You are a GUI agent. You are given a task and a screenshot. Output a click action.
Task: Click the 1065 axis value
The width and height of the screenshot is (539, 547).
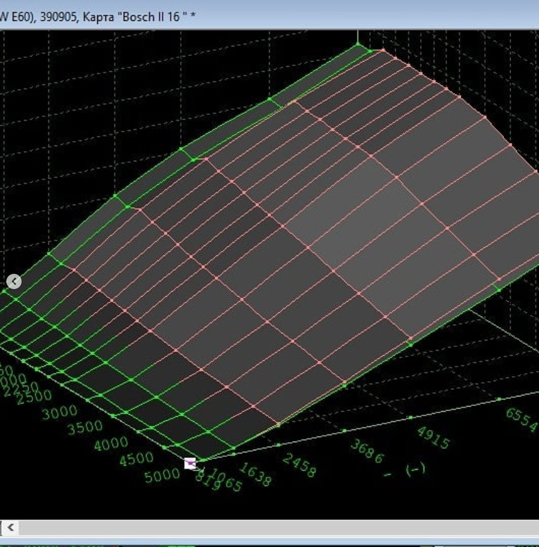(x=227, y=482)
